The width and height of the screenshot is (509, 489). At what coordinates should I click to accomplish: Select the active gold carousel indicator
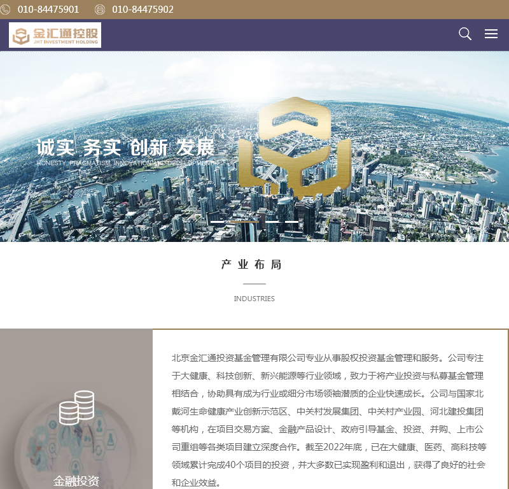pos(244,222)
